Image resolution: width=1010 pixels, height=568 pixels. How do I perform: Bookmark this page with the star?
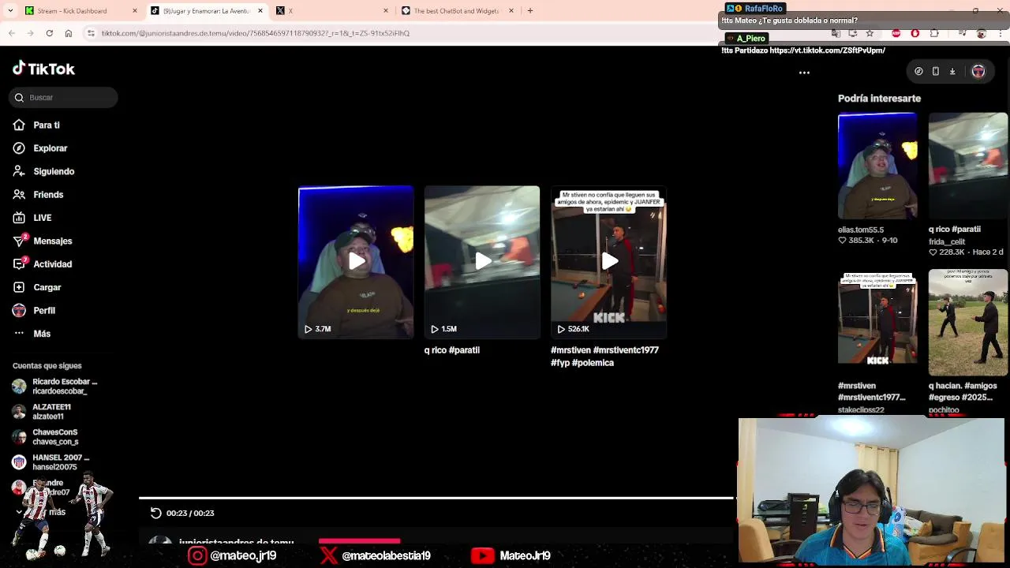tap(870, 33)
